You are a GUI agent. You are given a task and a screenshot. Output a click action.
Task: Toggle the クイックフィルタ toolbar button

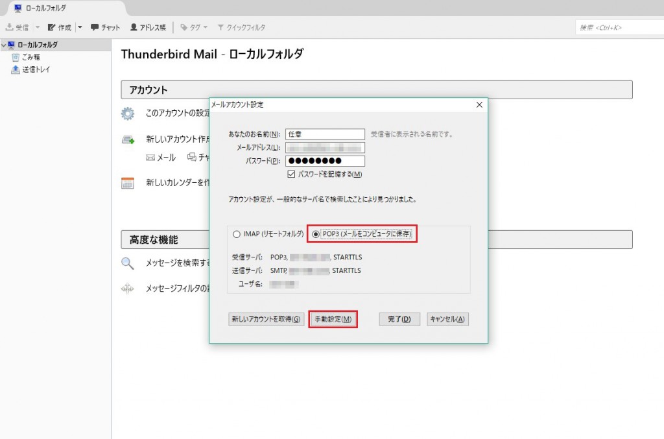tap(241, 27)
